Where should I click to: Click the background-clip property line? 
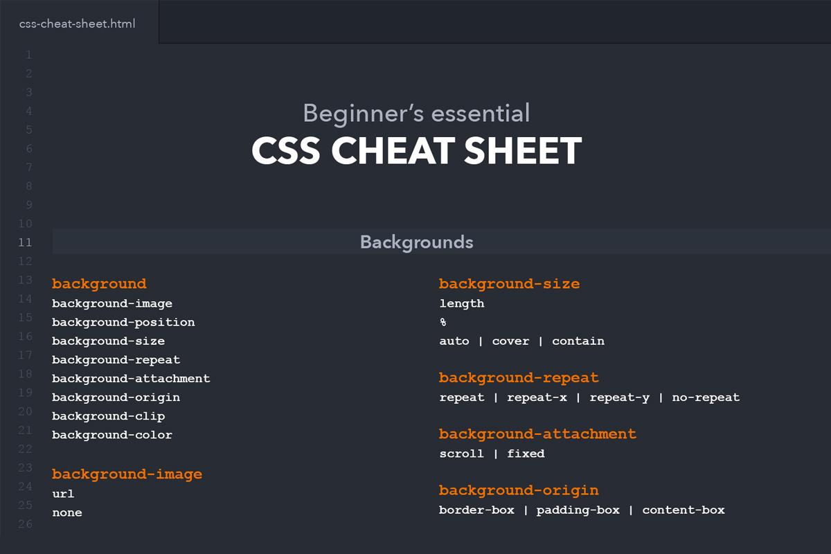108,416
